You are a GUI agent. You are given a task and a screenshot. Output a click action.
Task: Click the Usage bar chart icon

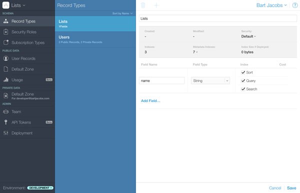[x=5, y=80]
